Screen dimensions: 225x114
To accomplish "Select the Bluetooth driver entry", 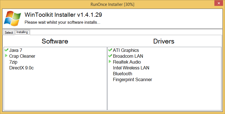I will pyautogui.click(x=122, y=74).
